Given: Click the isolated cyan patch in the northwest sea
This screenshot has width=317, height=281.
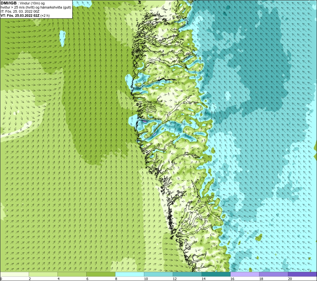Looking at the screenshot, I should tap(62, 38).
